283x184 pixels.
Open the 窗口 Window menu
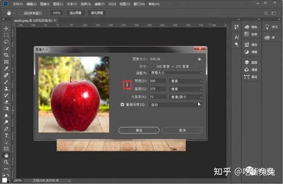(x=139, y=4)
